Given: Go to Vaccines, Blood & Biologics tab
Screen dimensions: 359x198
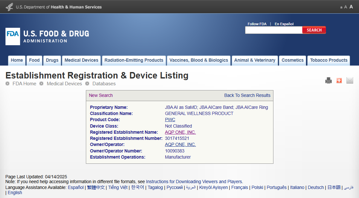Looking at the screenshot, I should click(x=199, y=60).
